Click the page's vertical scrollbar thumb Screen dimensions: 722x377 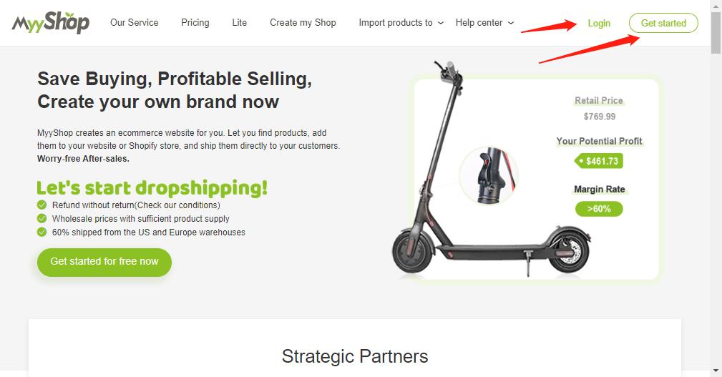pyautogui.click(x=716, y=32)
